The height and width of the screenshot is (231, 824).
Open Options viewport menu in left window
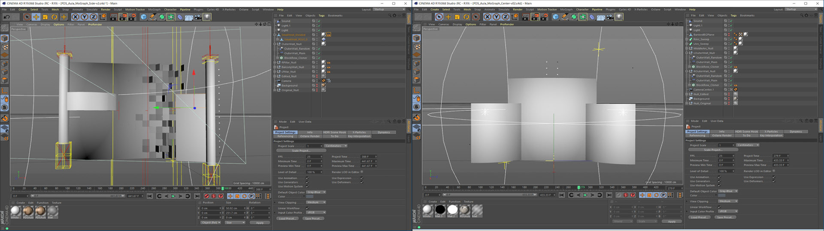tap(59, 24)
